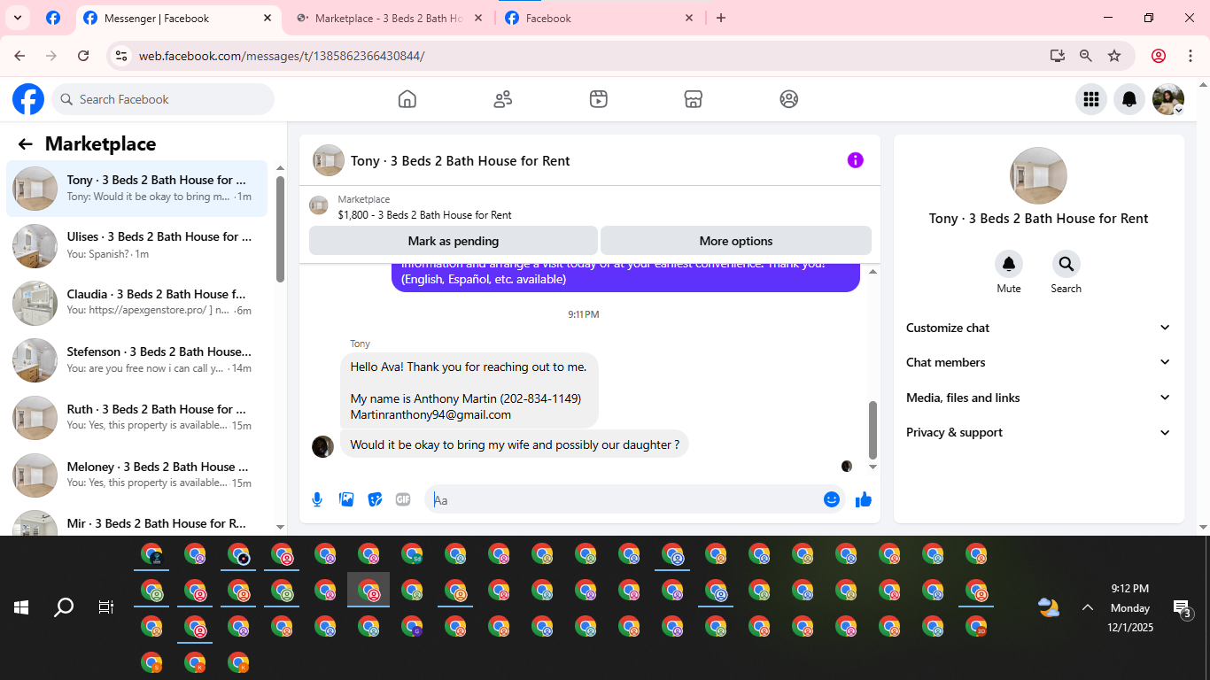
Task: View site information icon in address bar
Action: [x=122, y=56]
